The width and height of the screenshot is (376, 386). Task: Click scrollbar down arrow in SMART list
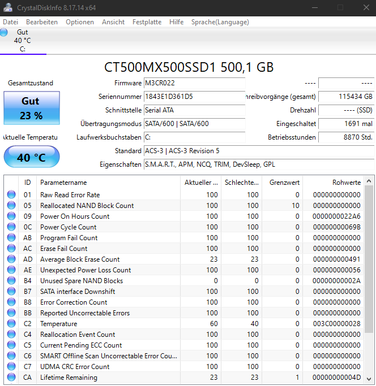coord(369,379)
